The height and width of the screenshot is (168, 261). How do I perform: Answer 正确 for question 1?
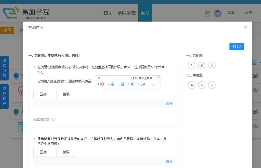43,94
